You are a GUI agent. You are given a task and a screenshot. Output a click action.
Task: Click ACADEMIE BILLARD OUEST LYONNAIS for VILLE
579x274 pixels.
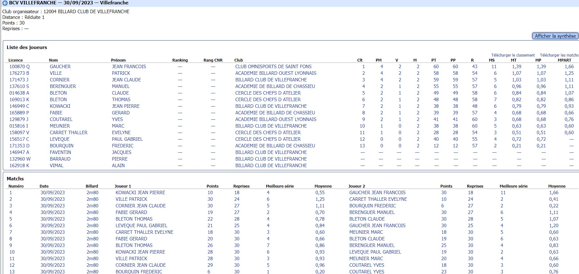[x=276, y=73]
